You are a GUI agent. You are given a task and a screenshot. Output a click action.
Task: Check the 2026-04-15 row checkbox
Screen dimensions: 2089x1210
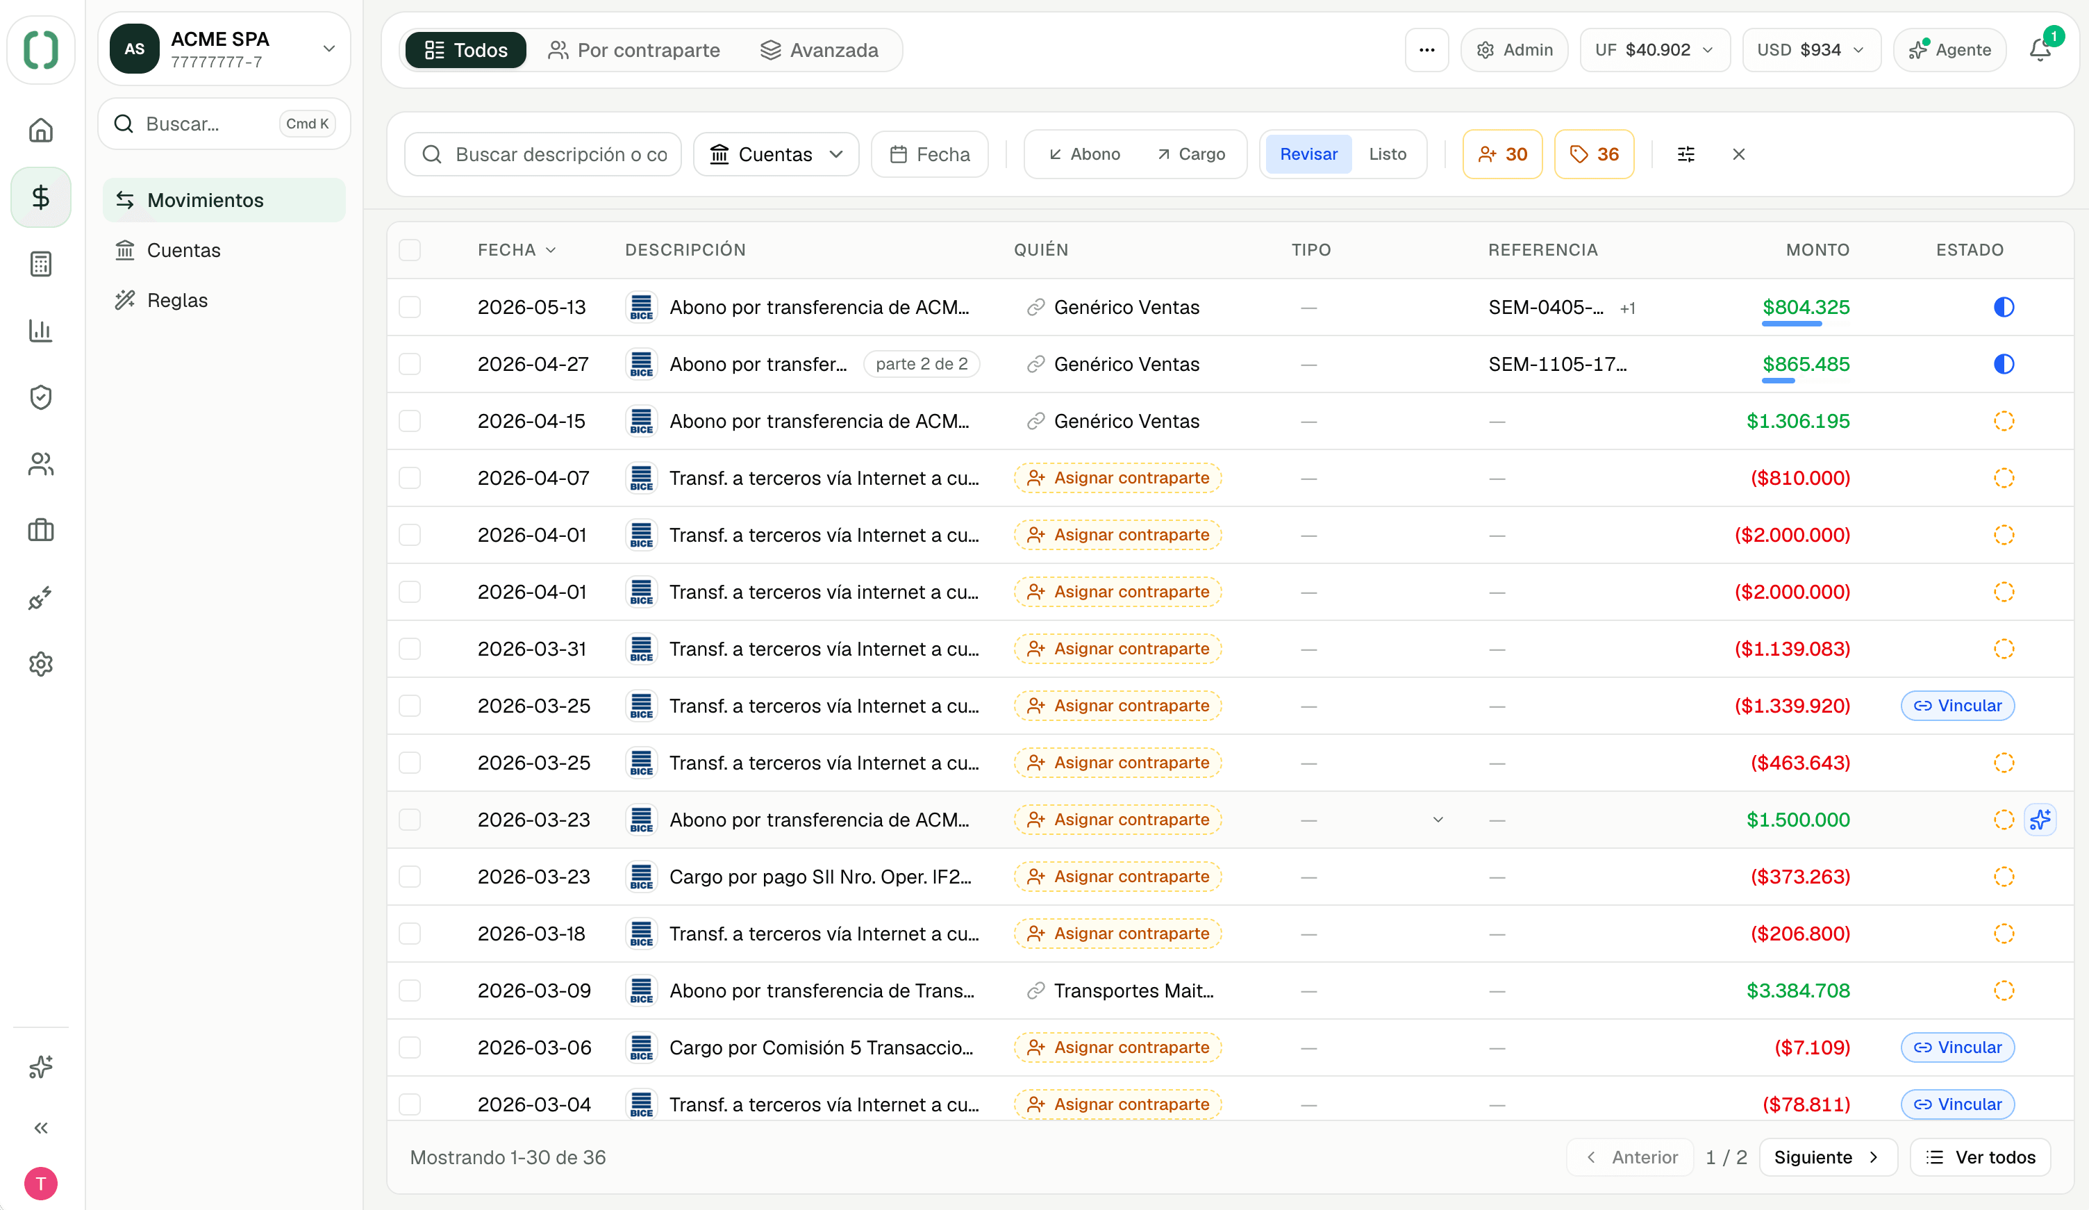tap(410, 422)
